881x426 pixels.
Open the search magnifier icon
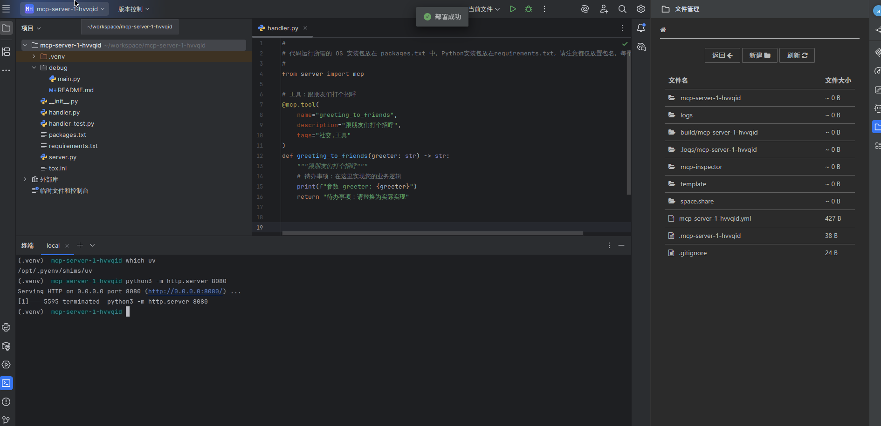click(622, 9)
